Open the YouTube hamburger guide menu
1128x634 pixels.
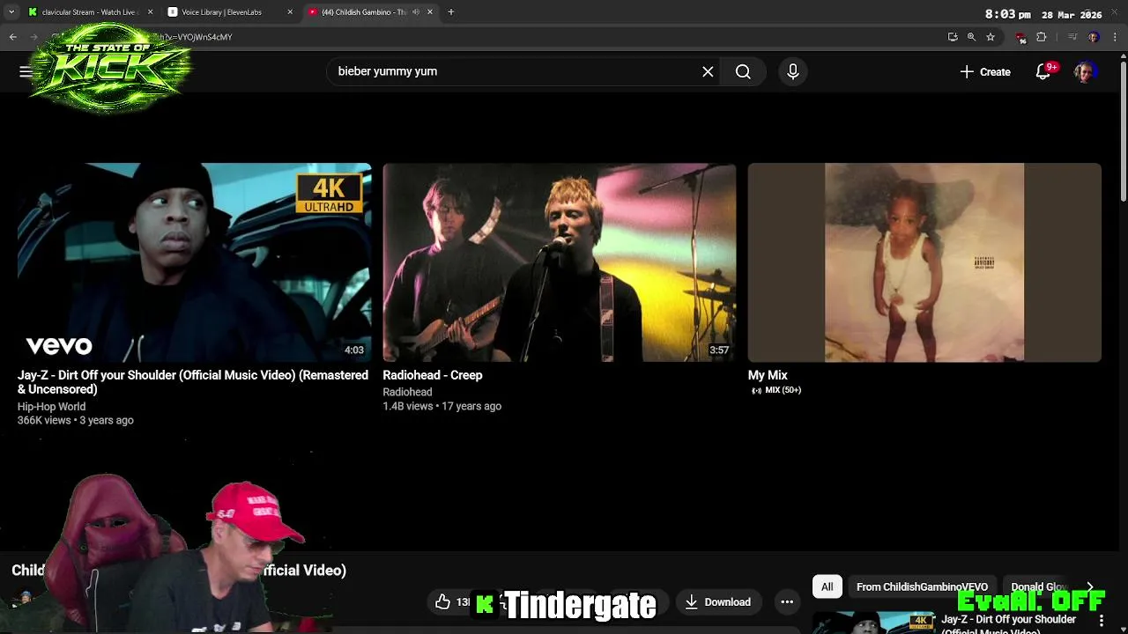26,71
